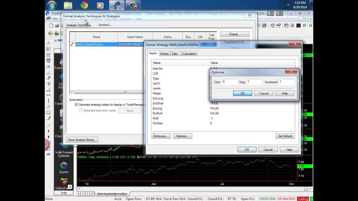
Task: Open the File menu
Action: coord(55,19)
